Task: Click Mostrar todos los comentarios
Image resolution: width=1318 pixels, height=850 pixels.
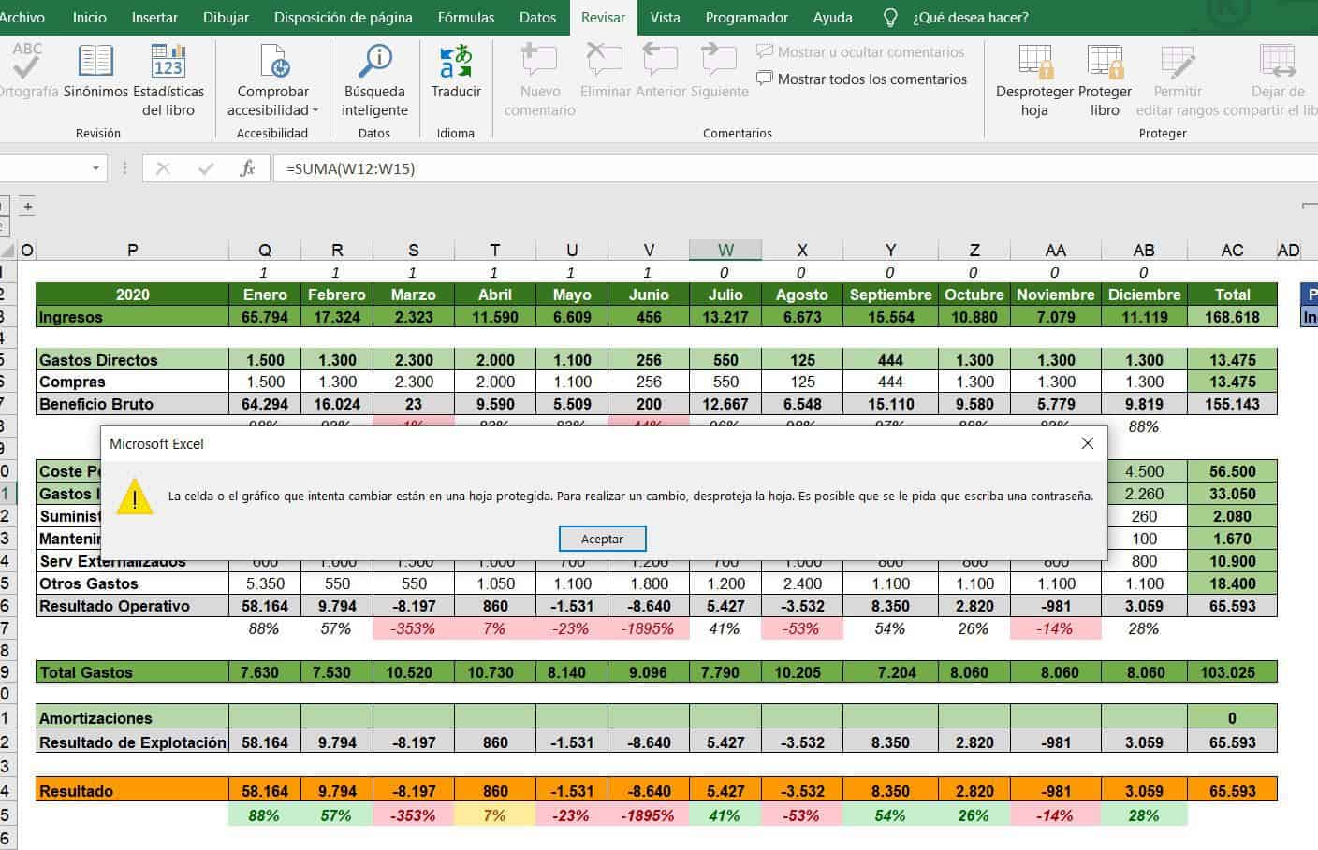Action: (861, 79)
